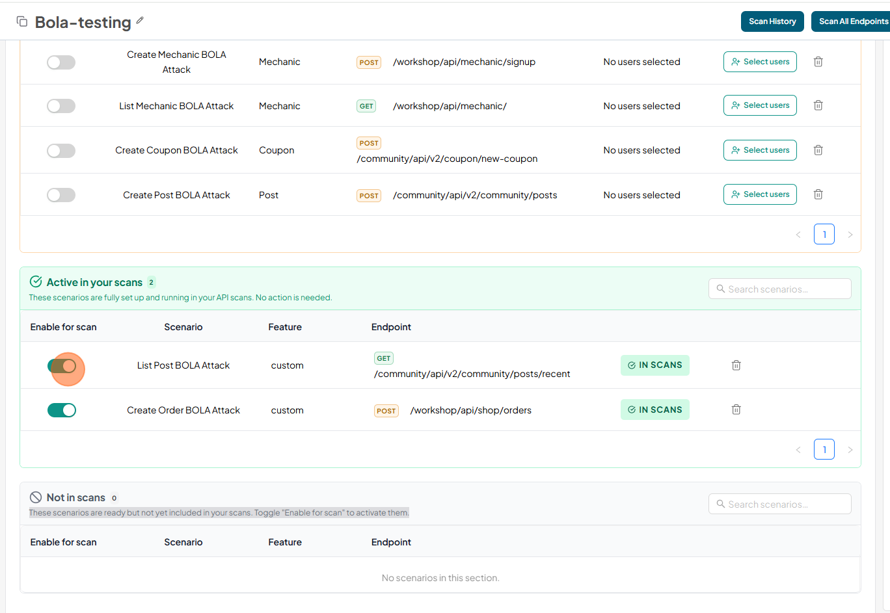Go to next page in Active scans pagination
The height and width of the screenshot is (613, 890).
pyautogui.click(x=850, y=450)
